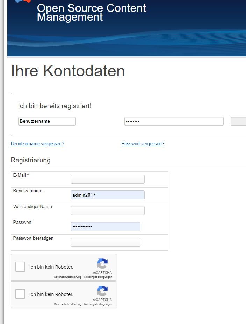The image size is (246, 324).
Task: Open the 'Benutzername vergessen?' link
Action: 37,144
